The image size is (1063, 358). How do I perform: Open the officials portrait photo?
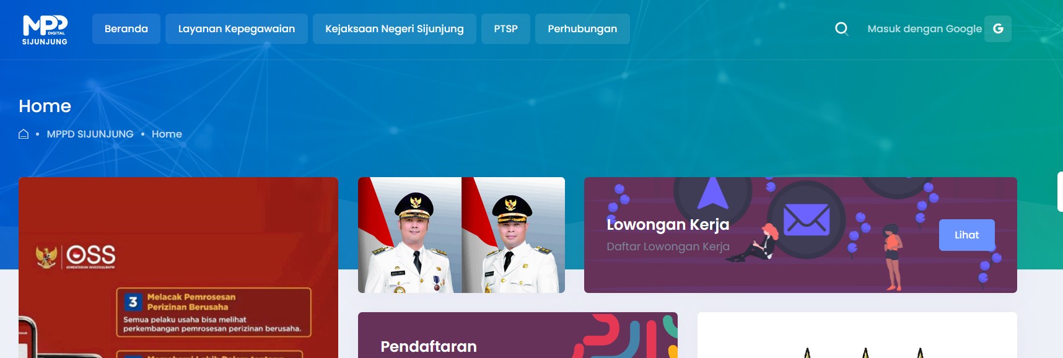462,235
